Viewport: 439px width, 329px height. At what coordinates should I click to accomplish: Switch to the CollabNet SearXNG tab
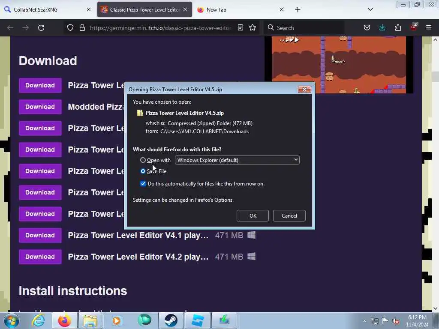pos(47,9)
